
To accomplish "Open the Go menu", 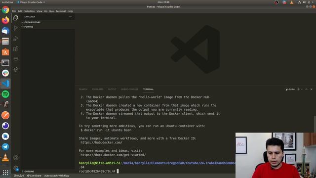I will [46, 11].
